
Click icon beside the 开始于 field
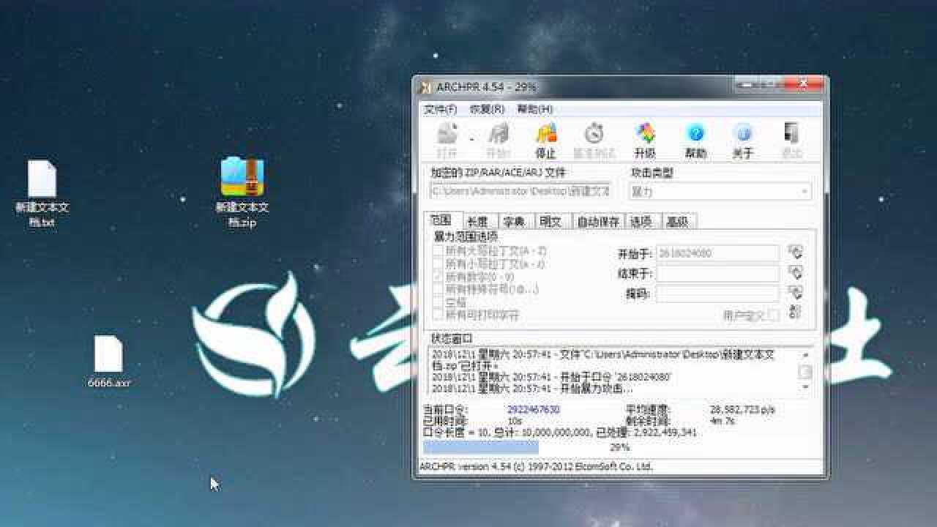click(795, 253)
